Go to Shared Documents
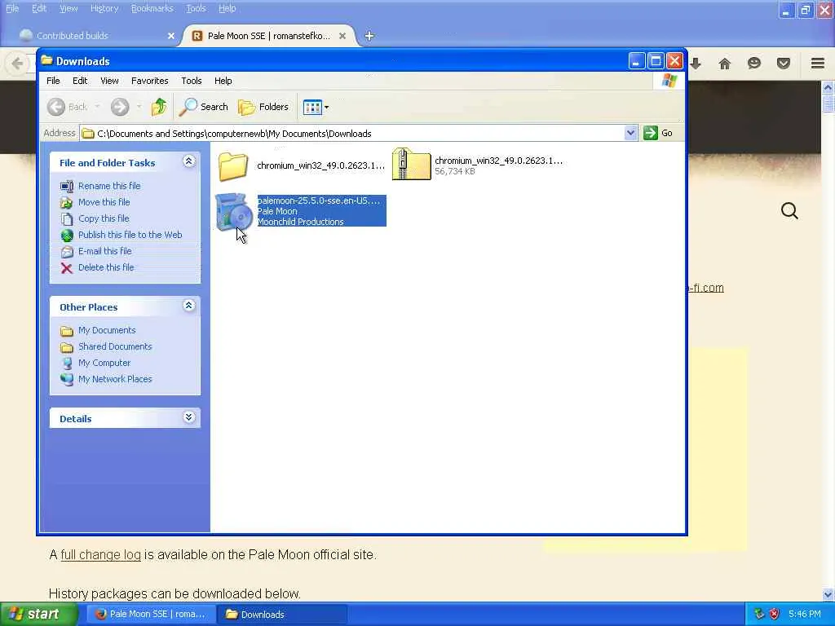 click(x=115, y=346)
